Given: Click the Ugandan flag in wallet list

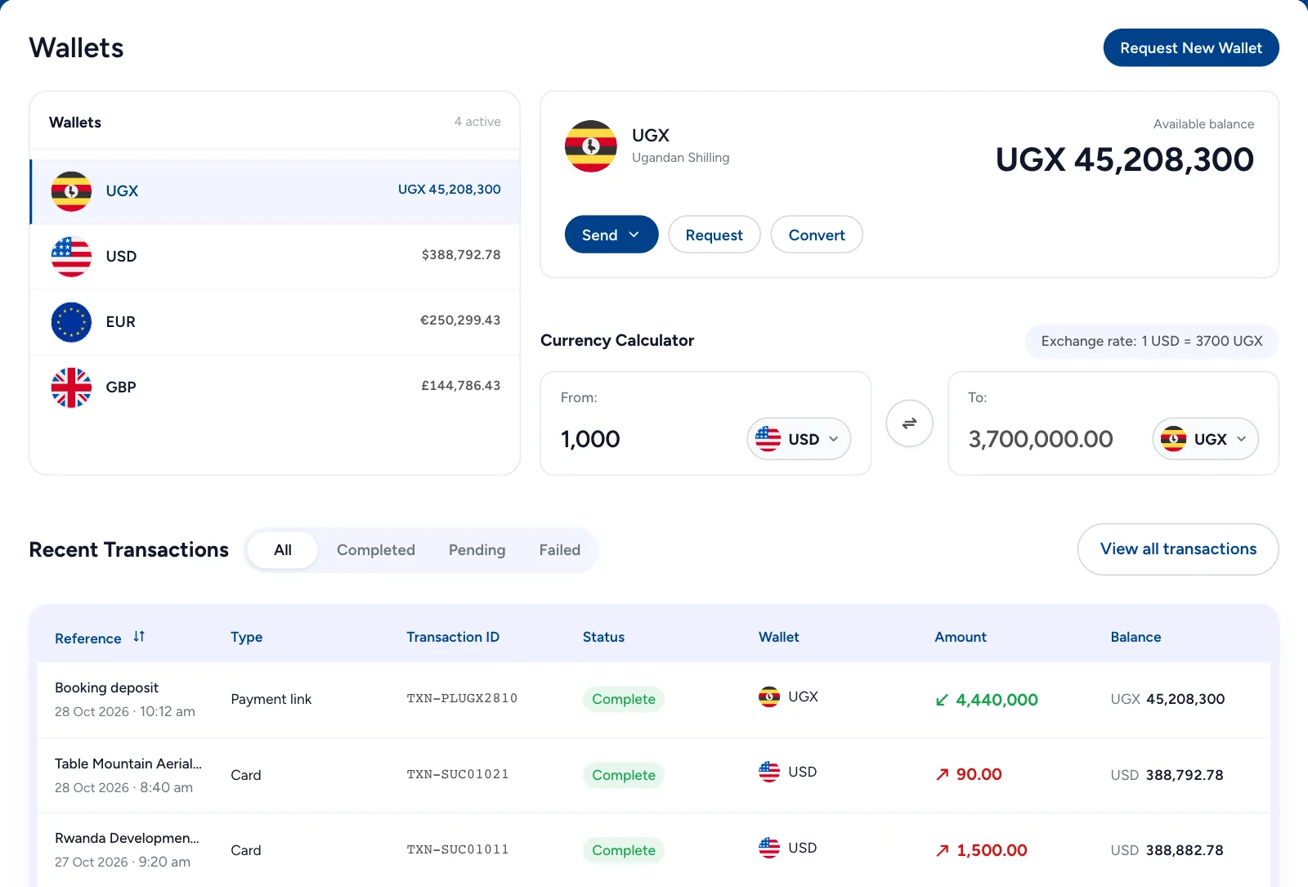Looking at the screenshot, I should pyautogui.click(x=71, y=191).
